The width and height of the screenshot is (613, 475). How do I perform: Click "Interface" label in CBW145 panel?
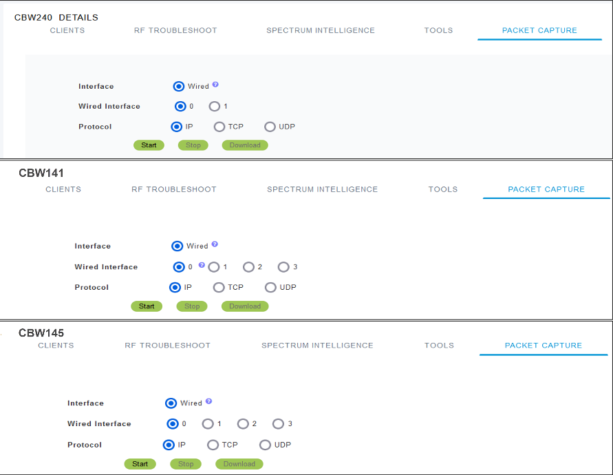pos(85,403)
